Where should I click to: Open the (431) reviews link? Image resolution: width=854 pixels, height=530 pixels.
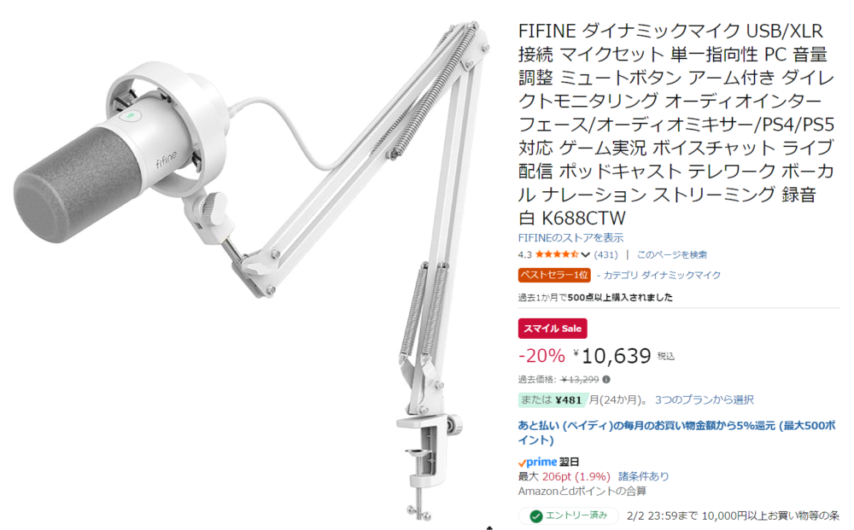coord(605,254)
